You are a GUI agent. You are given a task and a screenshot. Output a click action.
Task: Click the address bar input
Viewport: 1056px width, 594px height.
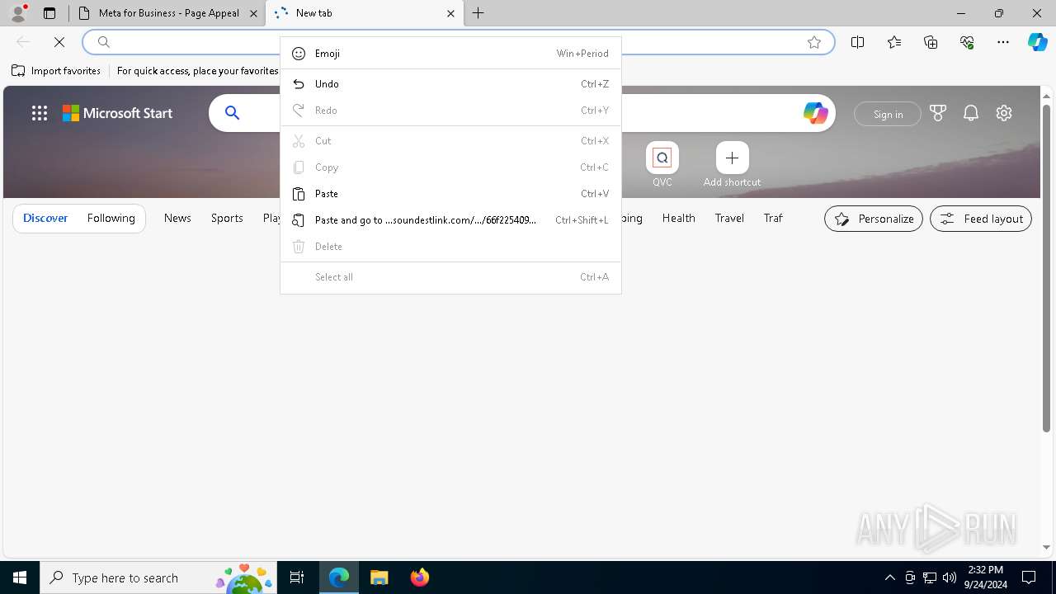coord(458,42)
